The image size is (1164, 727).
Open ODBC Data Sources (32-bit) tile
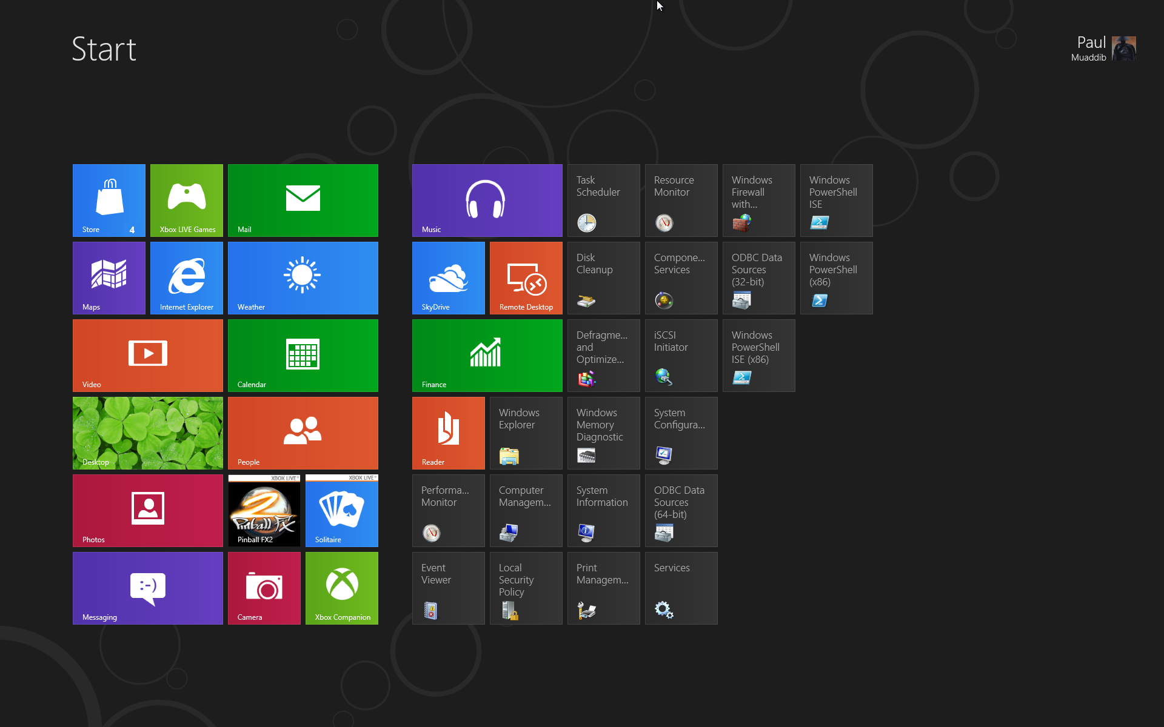(759, 278)
